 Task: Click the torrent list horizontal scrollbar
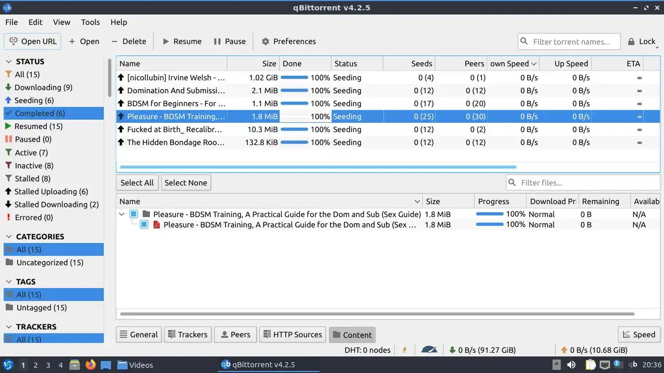pyautogui.click(x=318, y=167)
